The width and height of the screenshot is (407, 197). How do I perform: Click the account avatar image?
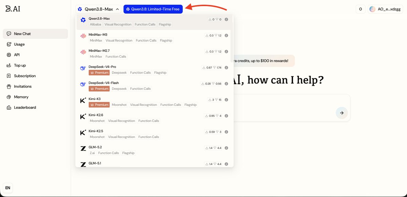tap(373, 9)
